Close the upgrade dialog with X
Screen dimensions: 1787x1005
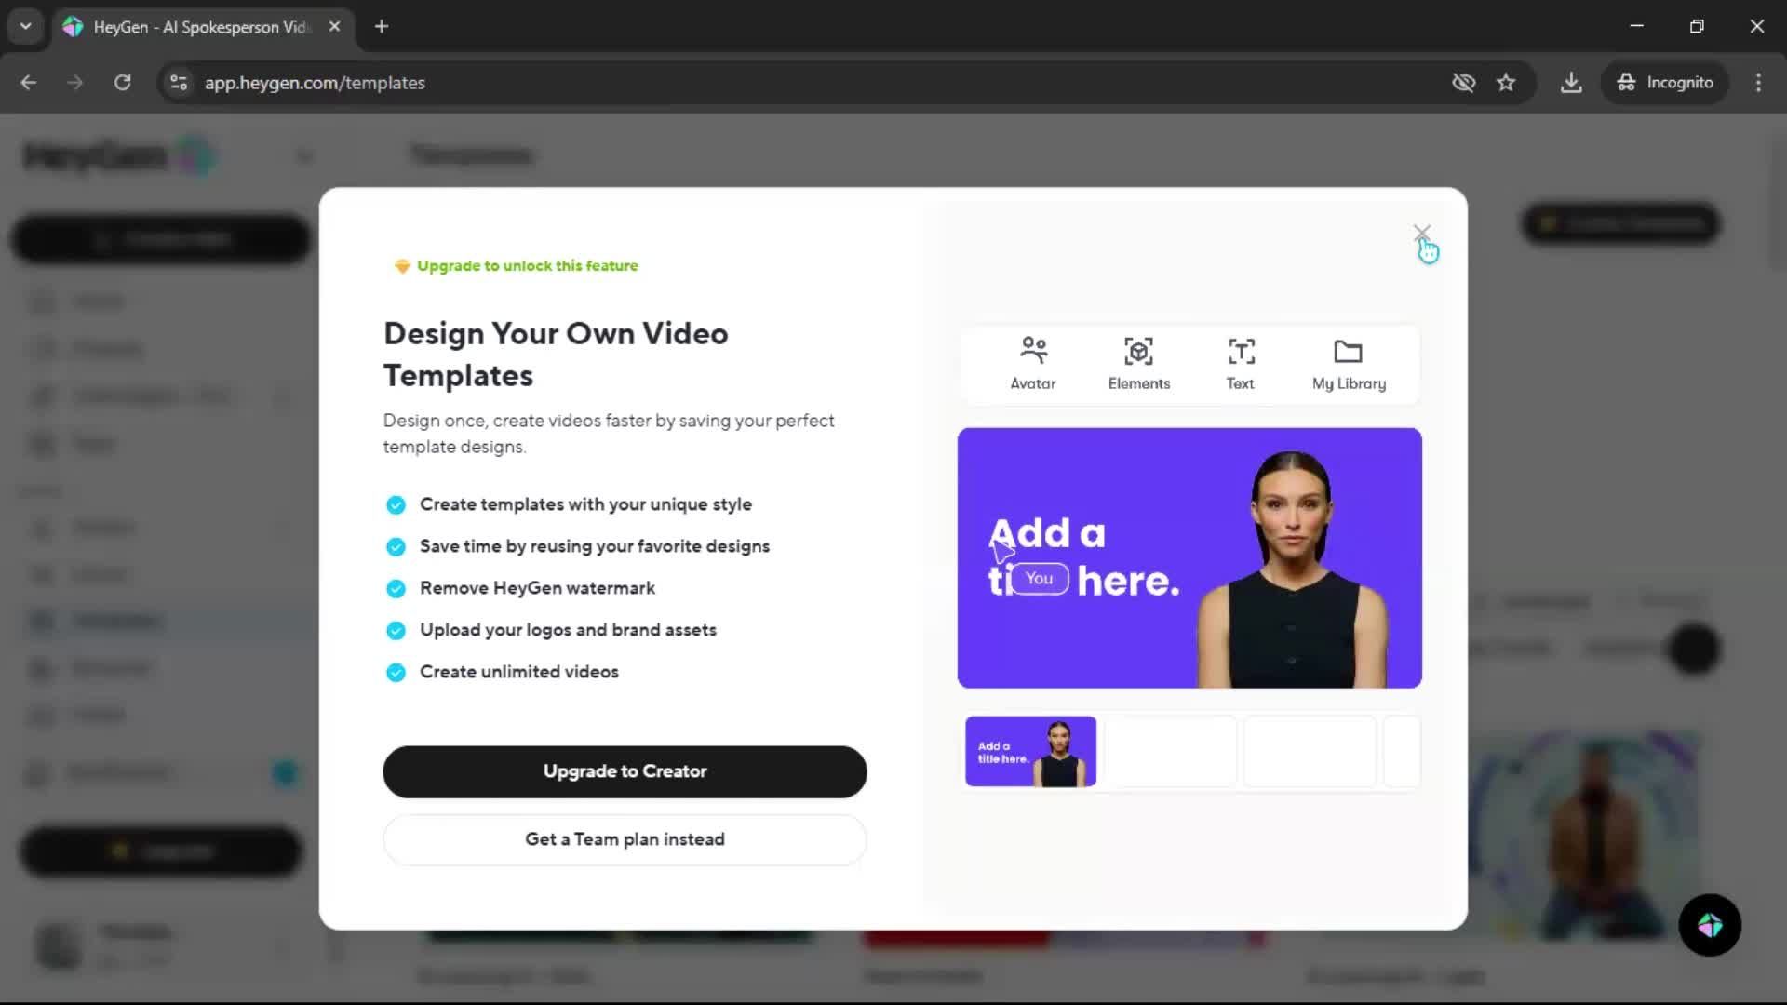tap(1421, 233)
